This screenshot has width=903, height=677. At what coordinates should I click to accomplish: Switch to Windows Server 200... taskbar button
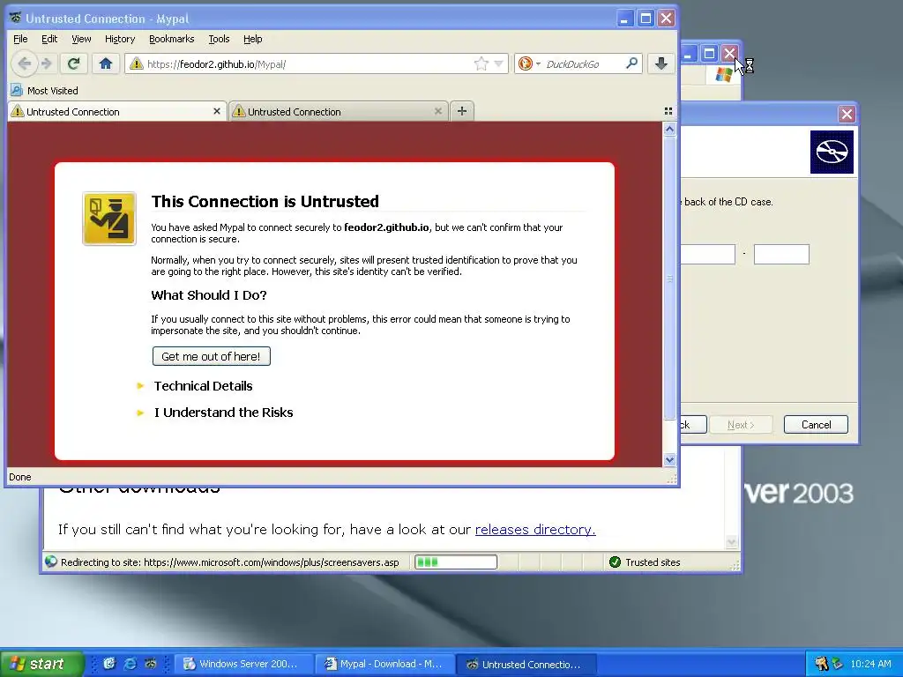click(243, 664)
